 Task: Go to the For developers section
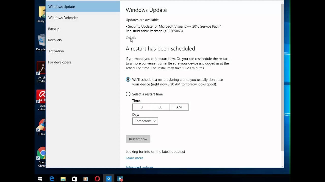[83, 62]
